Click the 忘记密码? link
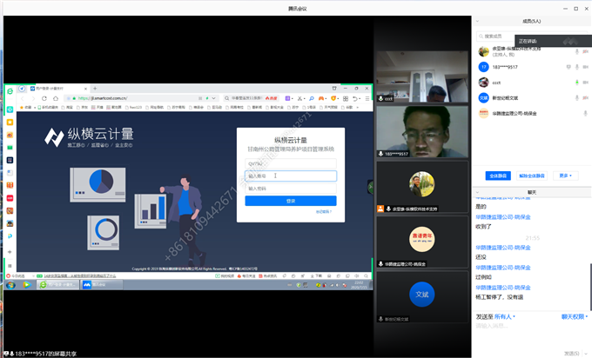This screenshot has height=358, width=592. [324, 212]
